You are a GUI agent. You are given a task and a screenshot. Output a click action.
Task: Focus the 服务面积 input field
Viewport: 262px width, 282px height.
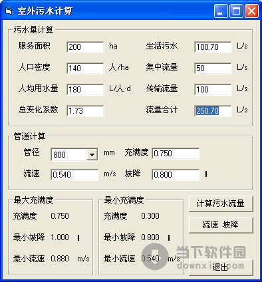(85, 47)
